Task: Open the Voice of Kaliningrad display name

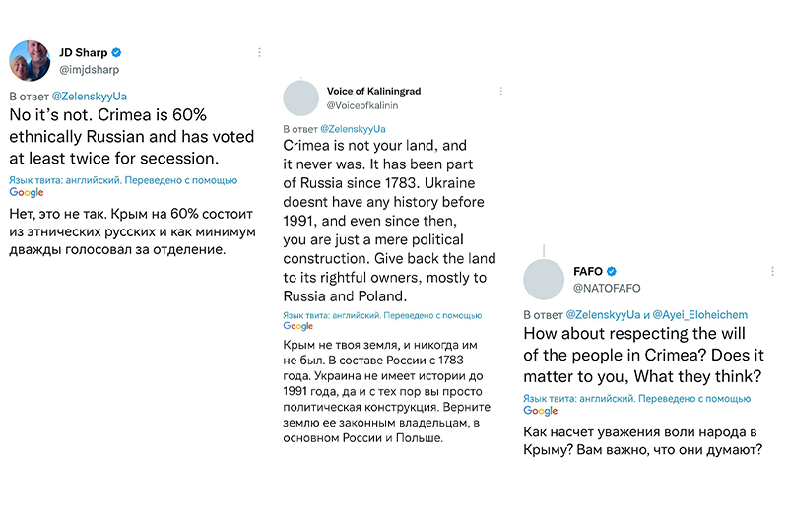Action: [x=374, y=91]
